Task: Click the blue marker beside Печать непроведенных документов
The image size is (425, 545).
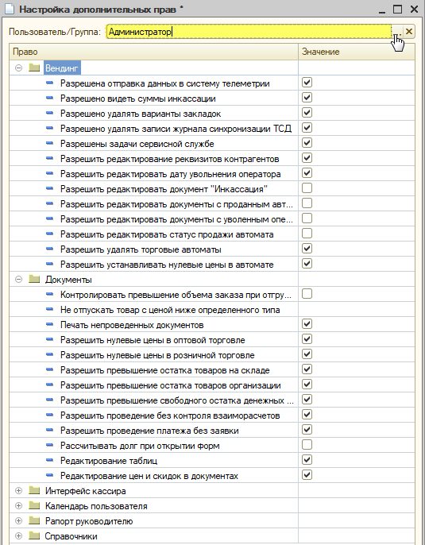Action: pyautogui.click(x=50, y=324)
